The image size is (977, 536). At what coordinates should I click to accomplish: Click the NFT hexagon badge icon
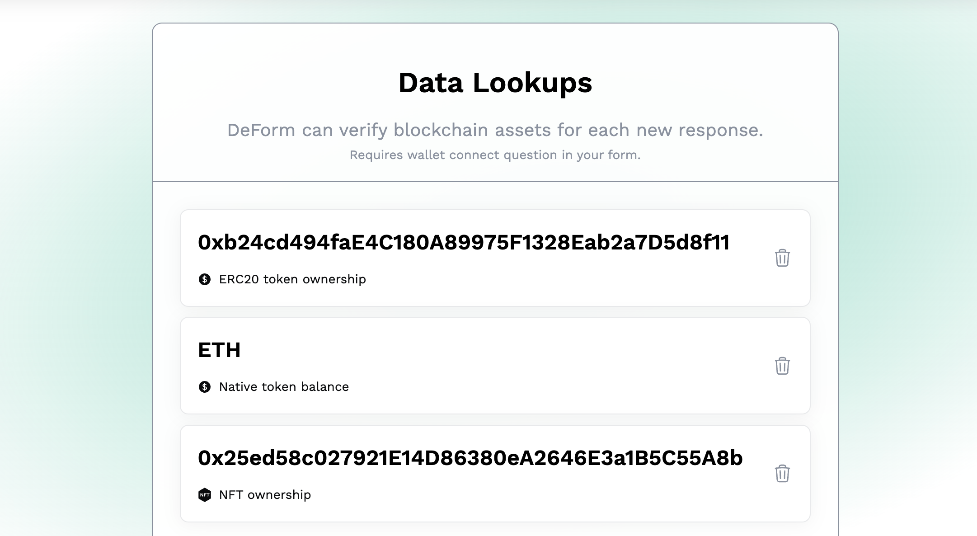click(205, 495)
